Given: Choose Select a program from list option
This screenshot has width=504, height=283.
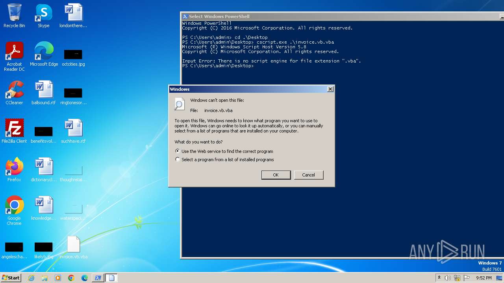Looking at the screenshot, I should point(224,160).
